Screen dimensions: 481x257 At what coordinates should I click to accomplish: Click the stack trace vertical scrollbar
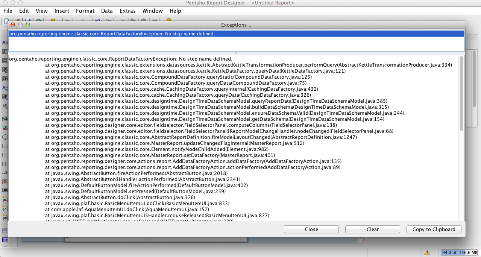461,94
